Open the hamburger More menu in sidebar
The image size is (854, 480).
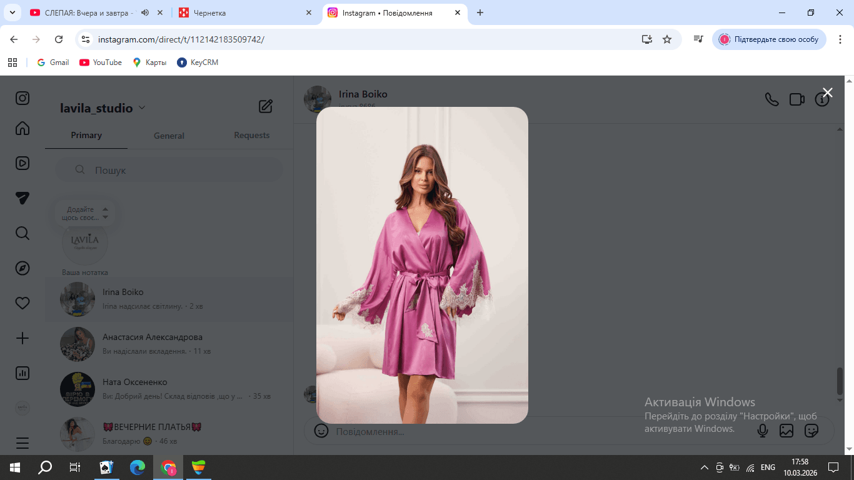pos(23,443)
